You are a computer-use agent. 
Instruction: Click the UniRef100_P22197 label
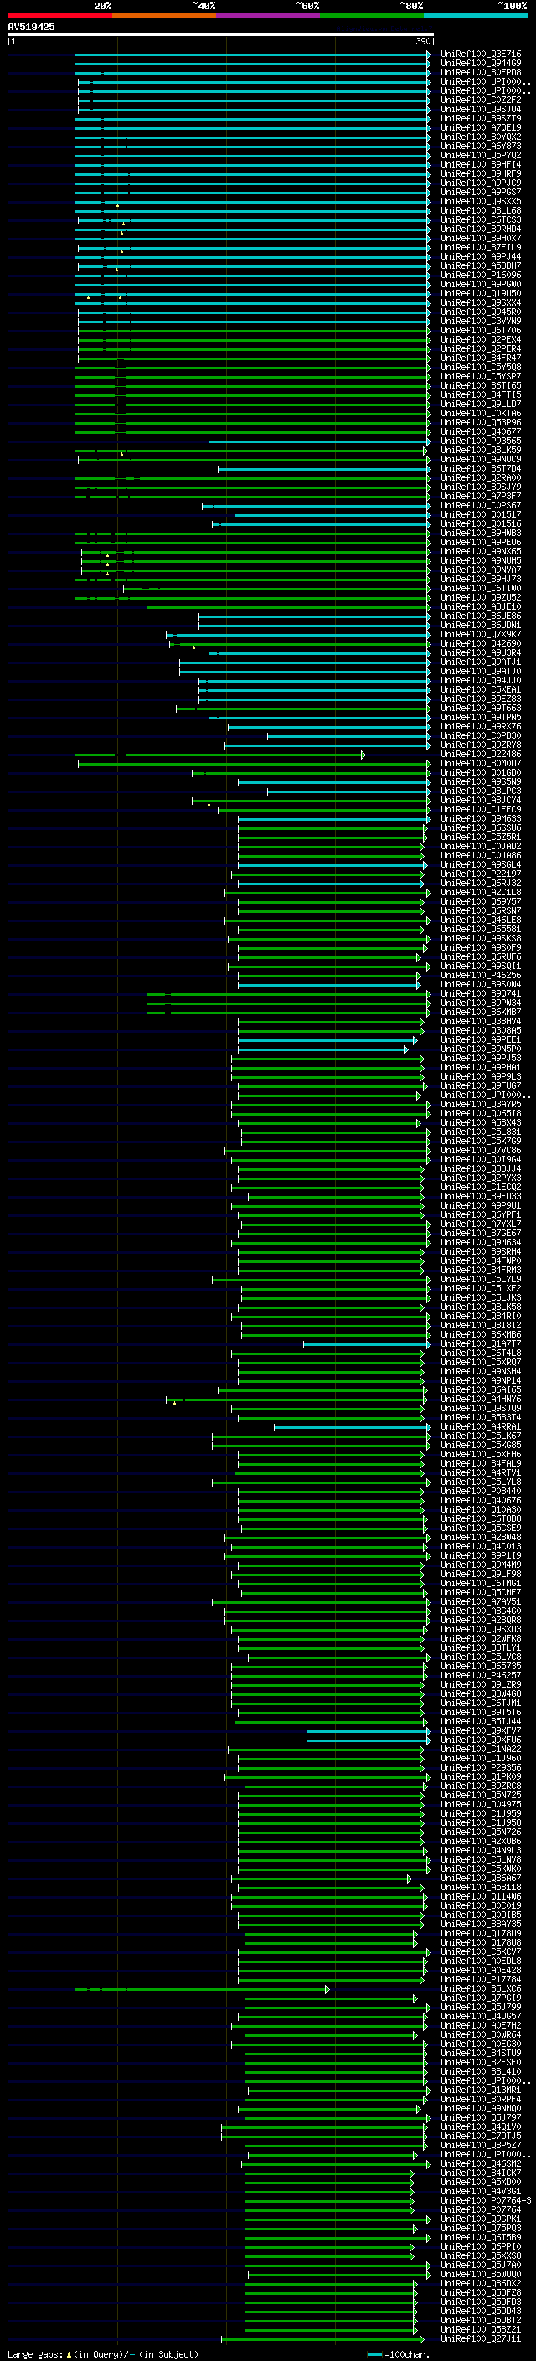click(x=480, y=874)
